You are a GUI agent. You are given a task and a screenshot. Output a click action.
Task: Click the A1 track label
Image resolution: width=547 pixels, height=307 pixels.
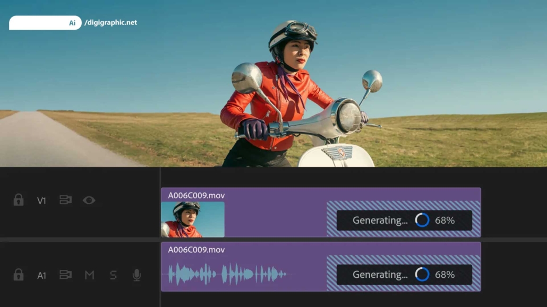coord(41,276)
